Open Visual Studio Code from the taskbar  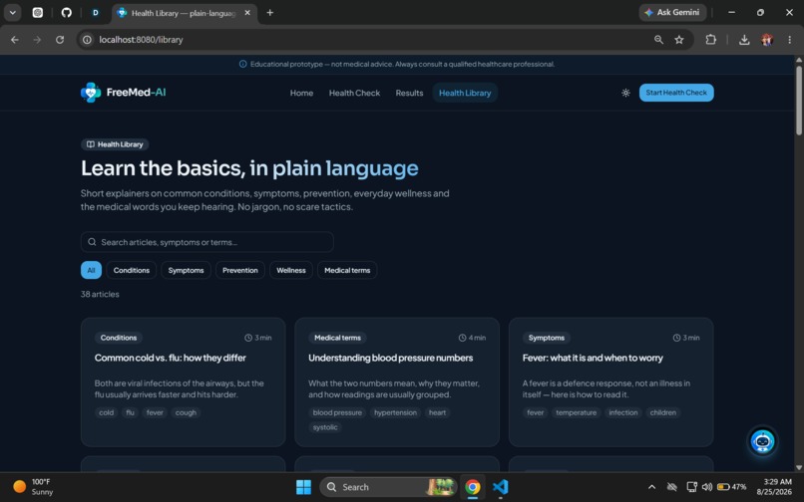tap(500, 487)
